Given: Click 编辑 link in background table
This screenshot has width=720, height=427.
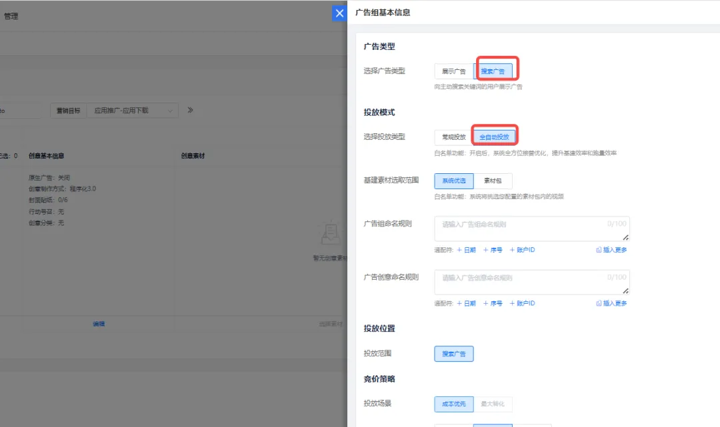Looking at the screenshot, I should pos(99,324).
